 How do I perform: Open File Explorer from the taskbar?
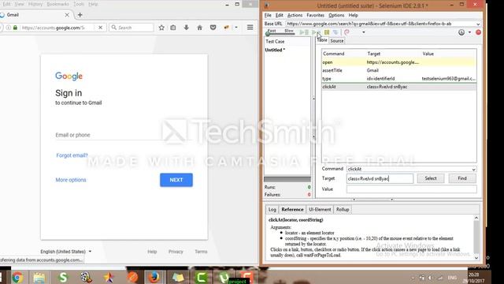pyautogui.click(x=39, y=277)
